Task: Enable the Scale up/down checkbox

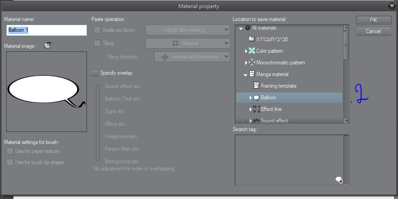Action: pos(97,30)
